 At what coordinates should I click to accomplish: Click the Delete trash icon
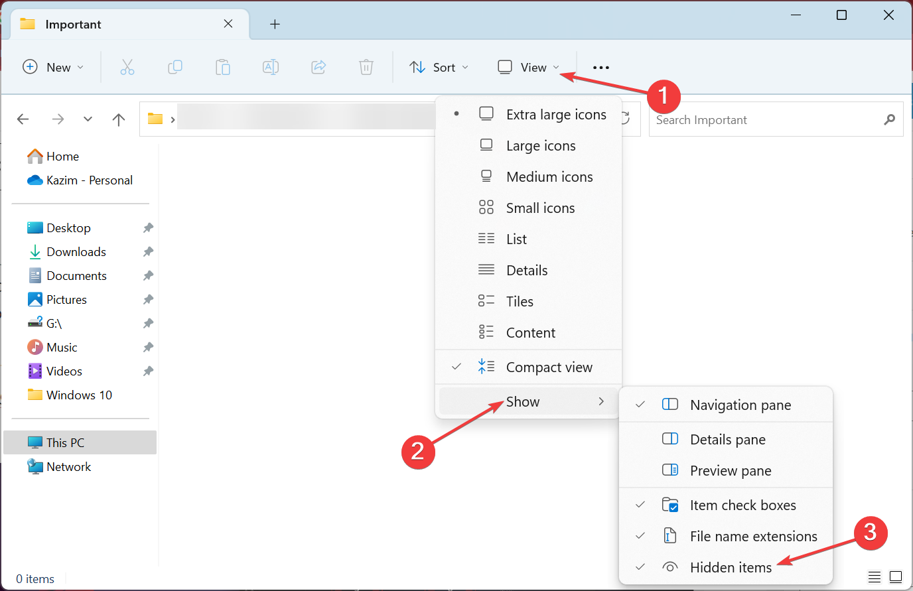pyautogui.click(x=366, y=67)
